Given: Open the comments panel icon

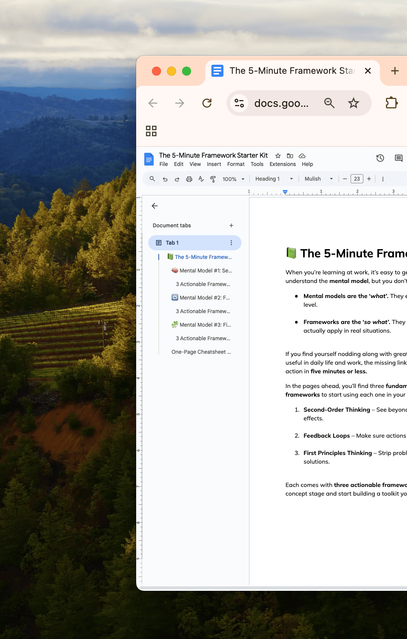Looking at the screenshot, I should coord(398,158).
